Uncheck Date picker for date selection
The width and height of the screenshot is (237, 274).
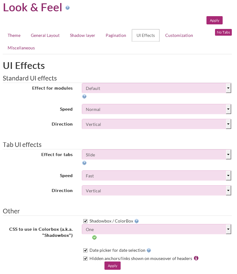pyautogui.click(x=85, y=251)
